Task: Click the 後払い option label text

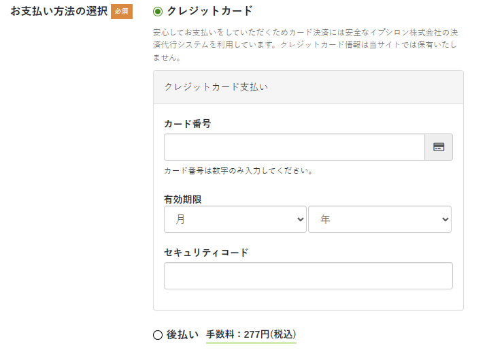Action: pyautogui.click(x=182, y=334)
